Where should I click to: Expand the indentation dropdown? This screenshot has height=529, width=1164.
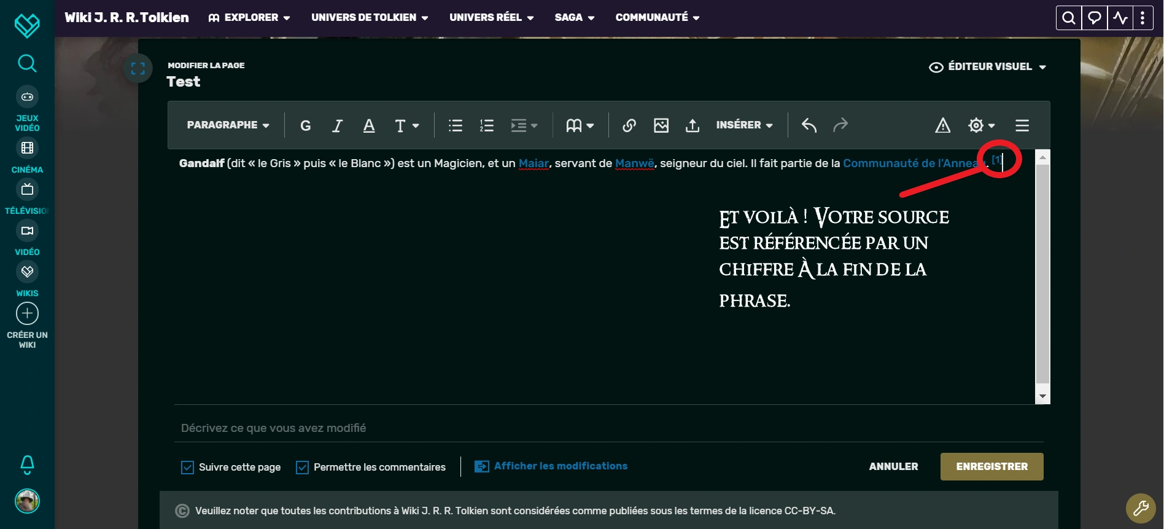pos(524,125)
